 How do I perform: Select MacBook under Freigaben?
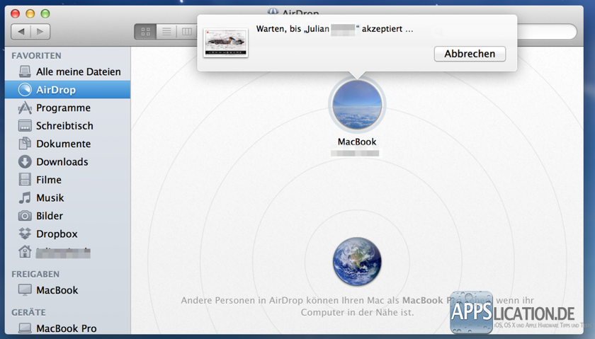click(68, 290)
